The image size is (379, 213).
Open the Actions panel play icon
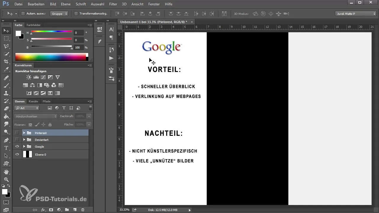pyautogui.click(x=111, y=58)
